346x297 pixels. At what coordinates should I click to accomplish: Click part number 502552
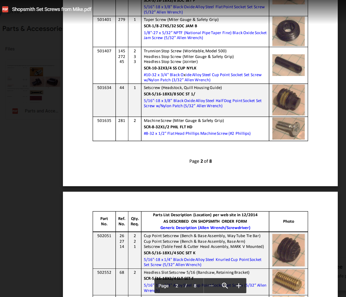(x=104, y=273)
